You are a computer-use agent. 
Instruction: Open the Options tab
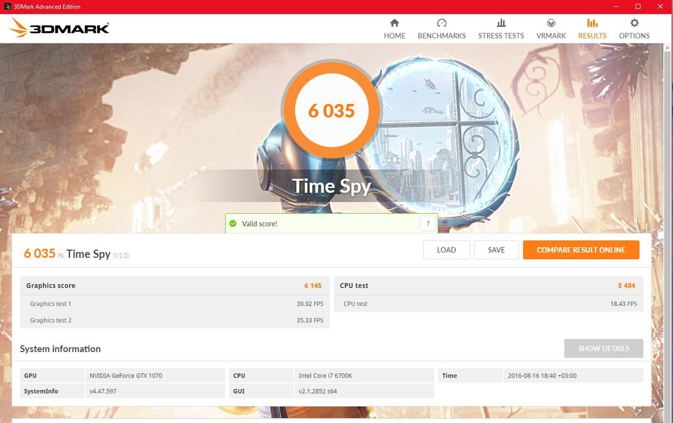634,29
